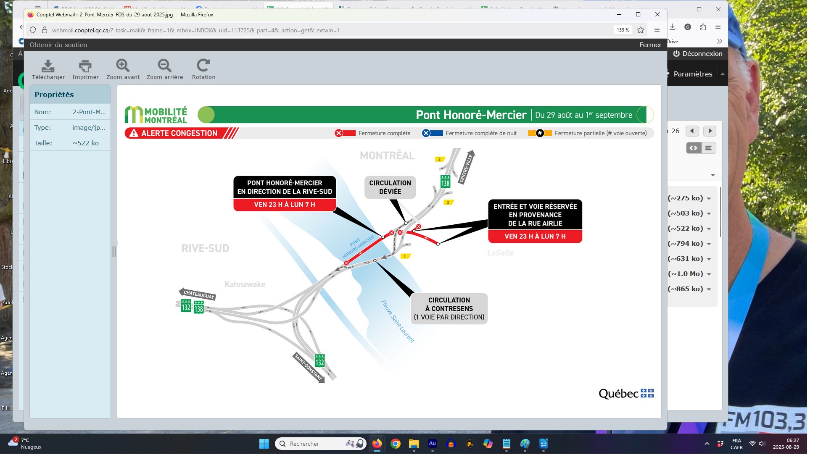
Task: Open Firefox from the Windows taskbar
Action: click(377, 444)
